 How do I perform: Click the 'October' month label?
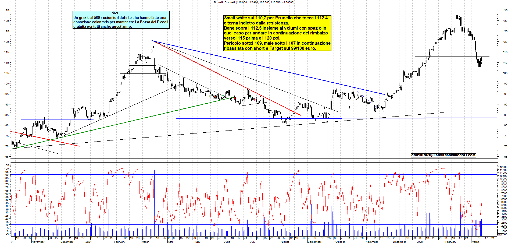click(340, 242)
